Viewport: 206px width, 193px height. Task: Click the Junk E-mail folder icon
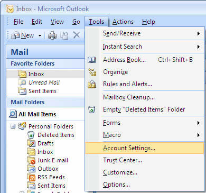pyautogui.click(x=31, y=160)
